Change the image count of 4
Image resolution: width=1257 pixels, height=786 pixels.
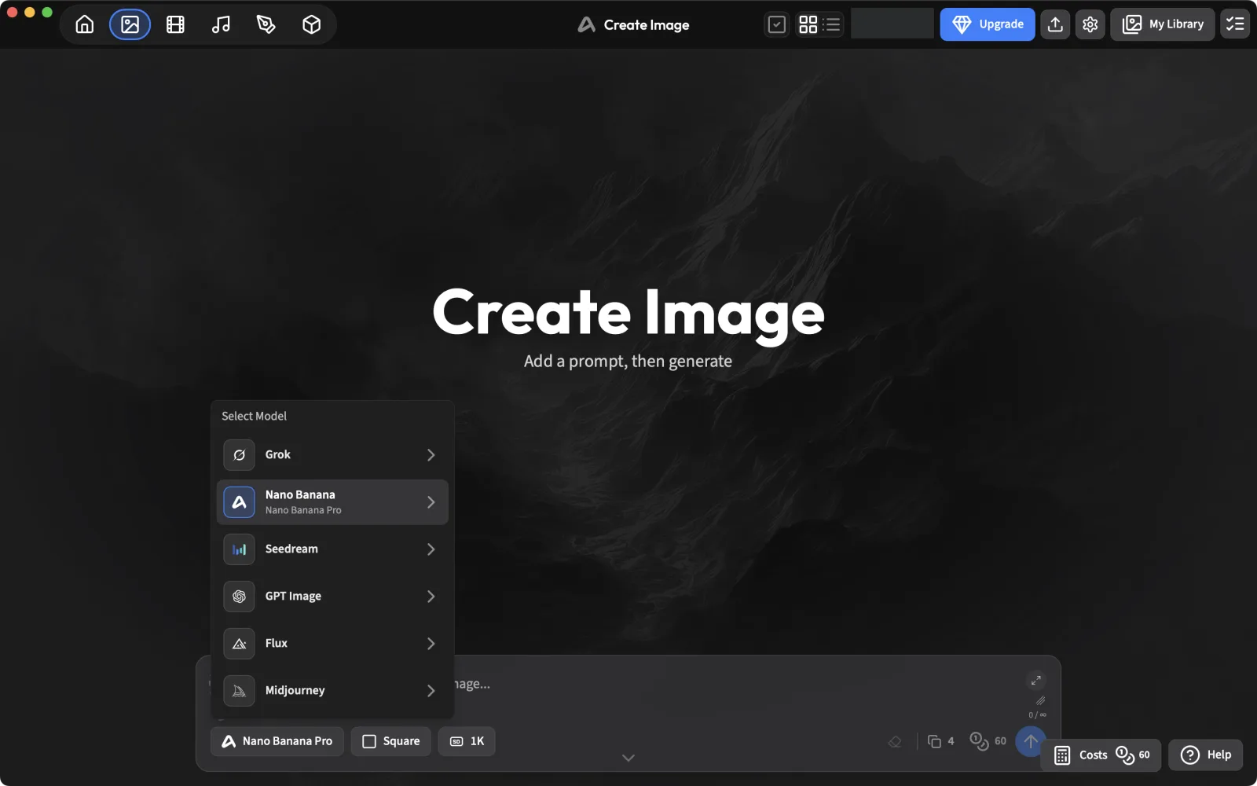click(x=940, y=741)
